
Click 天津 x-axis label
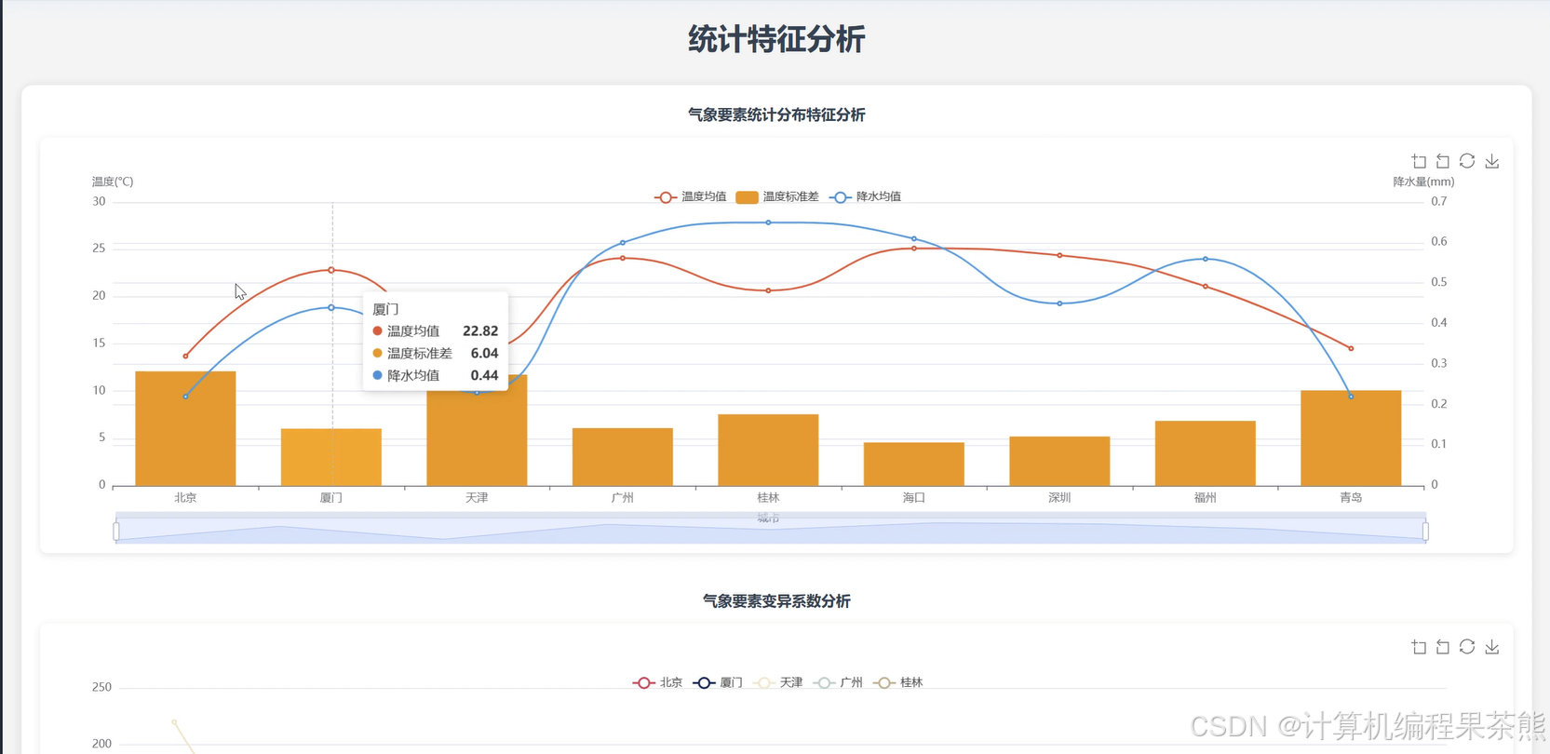477,497
